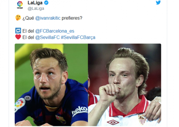
Task: Click the LaLiga display name
Action: [35, 3]
